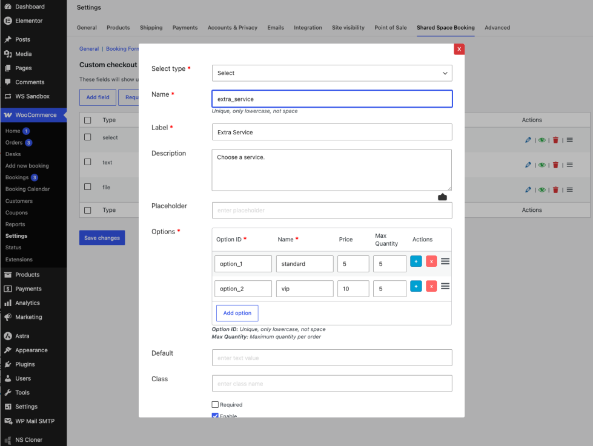
Task: Click the Placeholder input field
Action: click(332, 210)
